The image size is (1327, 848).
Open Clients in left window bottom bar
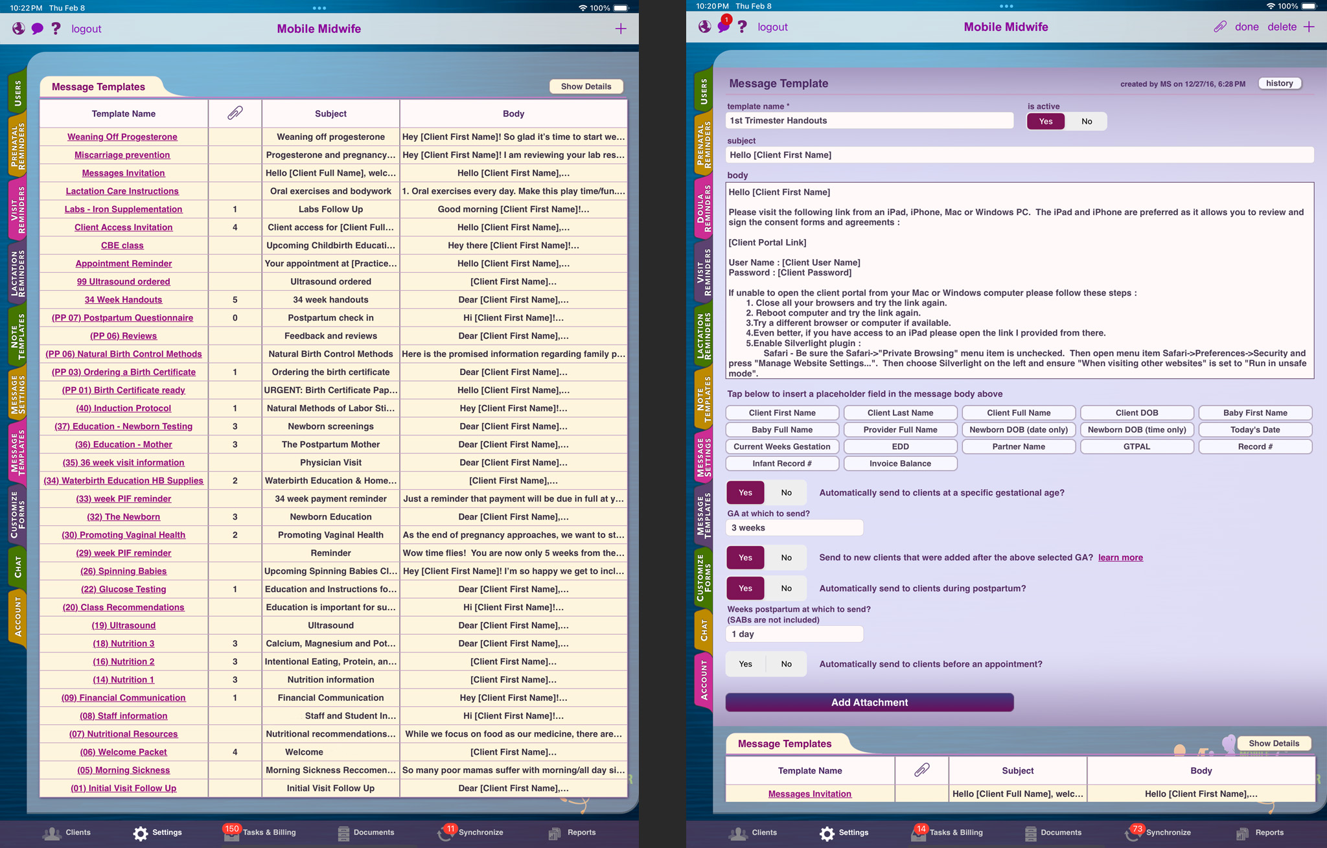(67, 833)
